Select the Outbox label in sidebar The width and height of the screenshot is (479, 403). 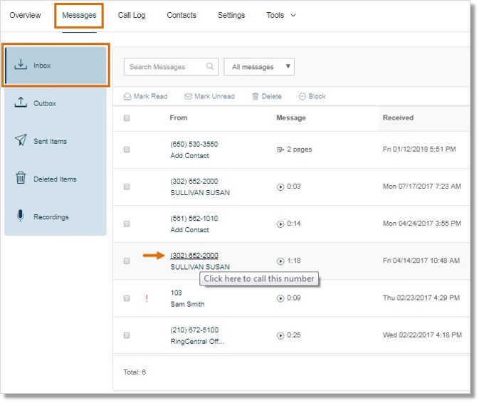coord(45,103)
